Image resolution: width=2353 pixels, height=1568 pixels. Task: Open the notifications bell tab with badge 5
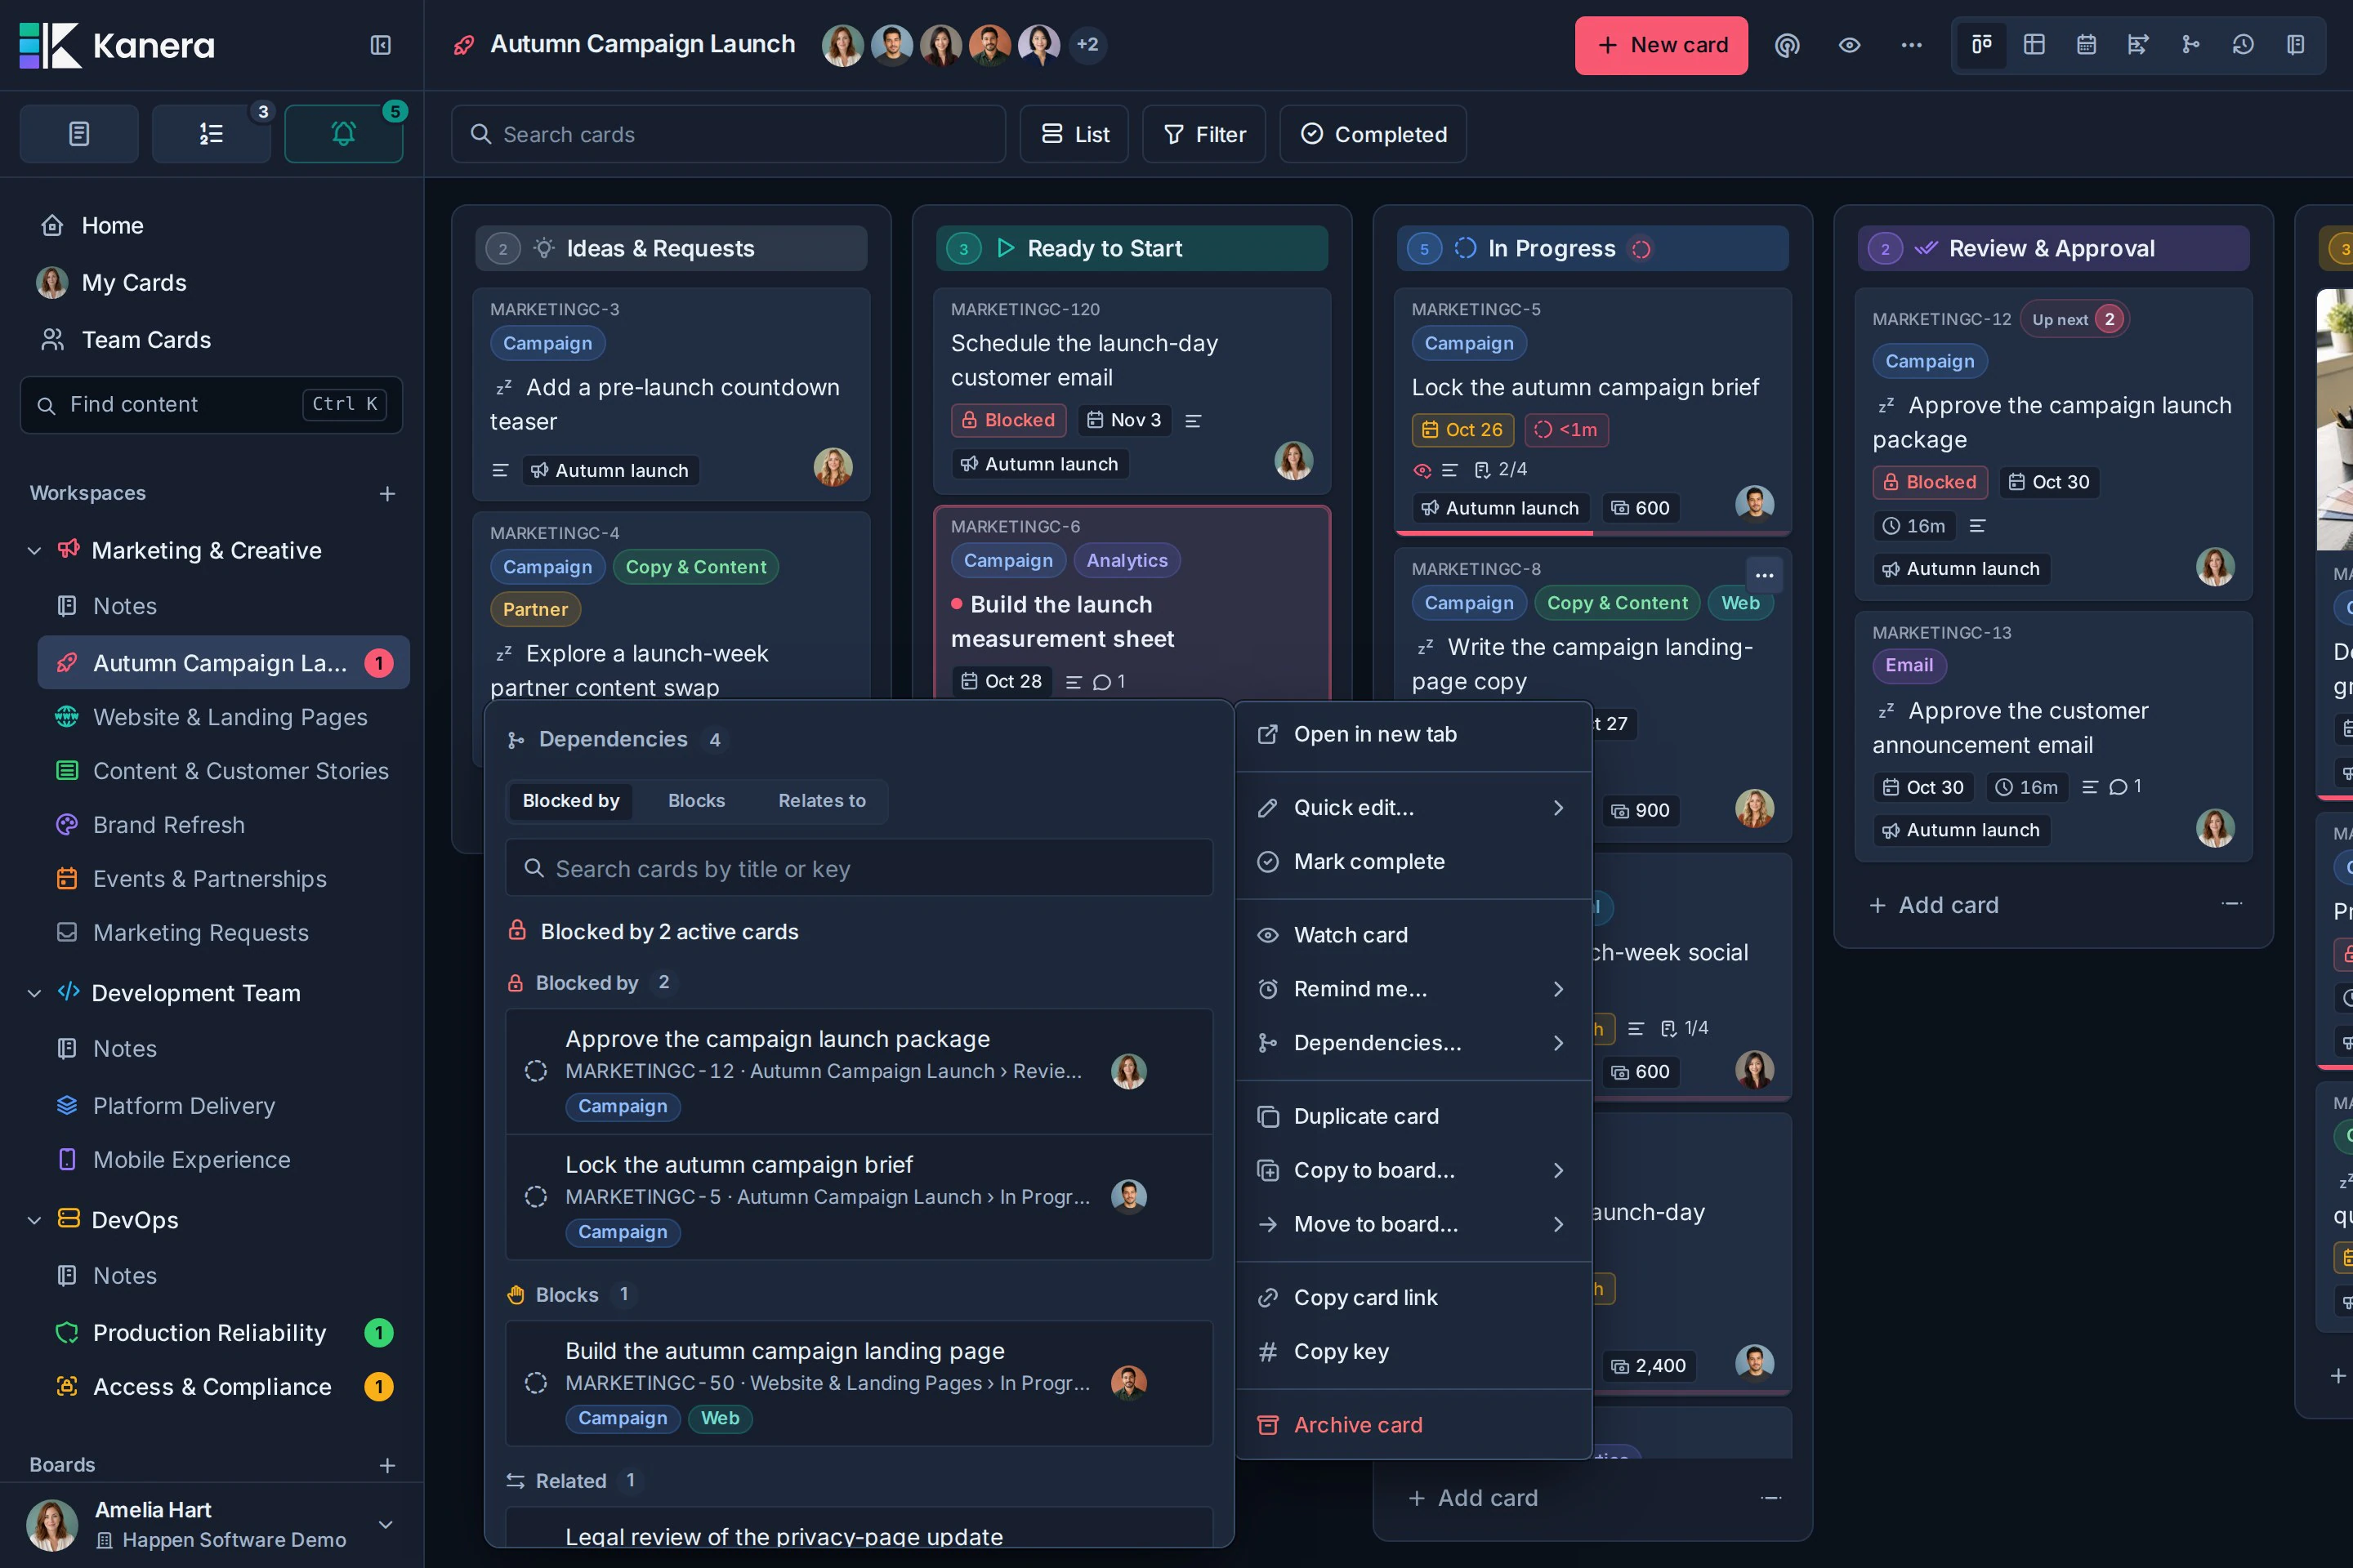[x=343, y=134]
